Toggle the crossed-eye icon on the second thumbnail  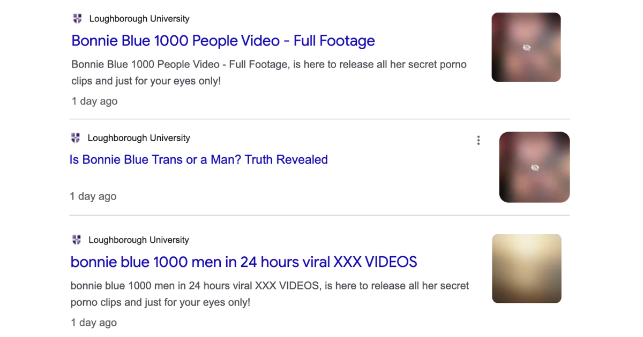(x=535, y=167)
